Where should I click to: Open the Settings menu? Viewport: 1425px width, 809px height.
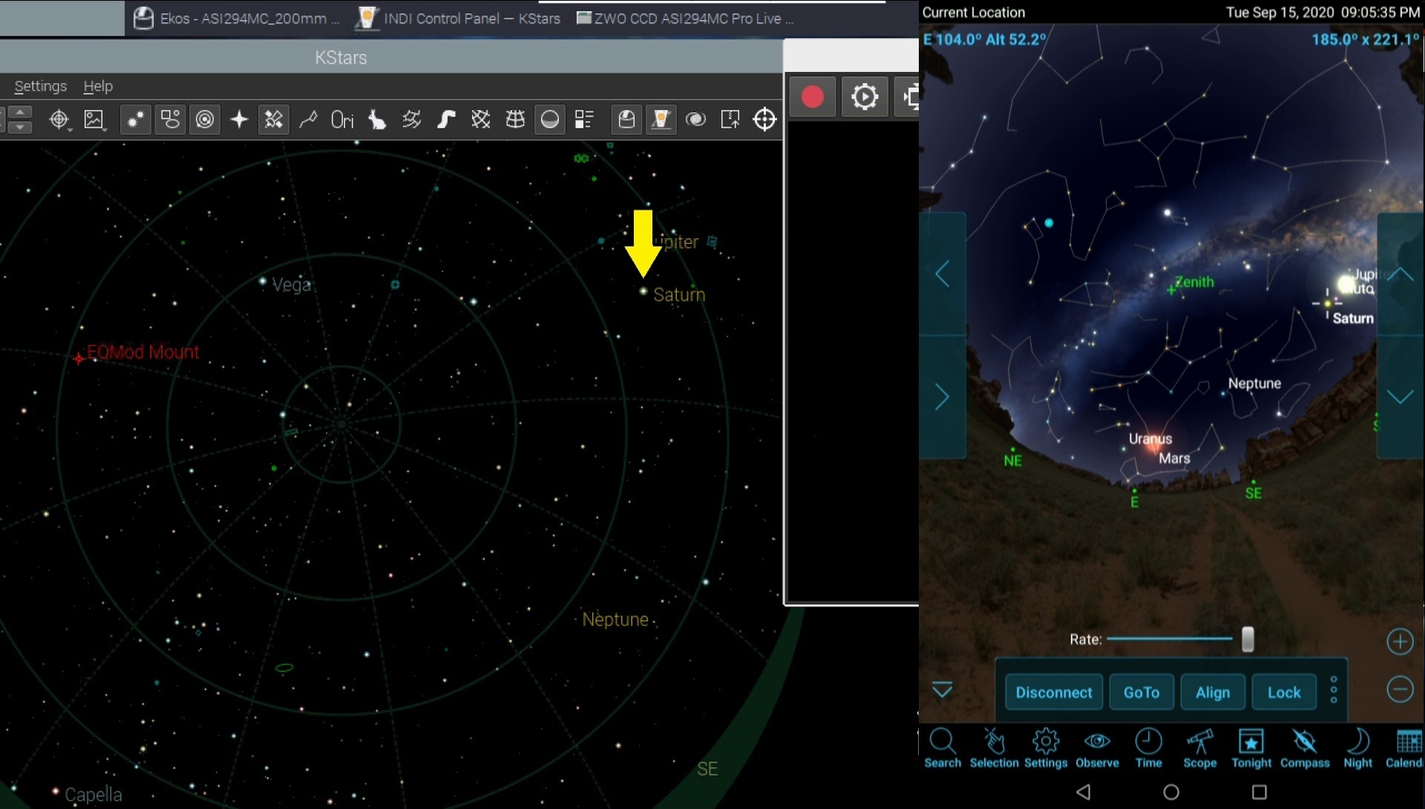41,86
